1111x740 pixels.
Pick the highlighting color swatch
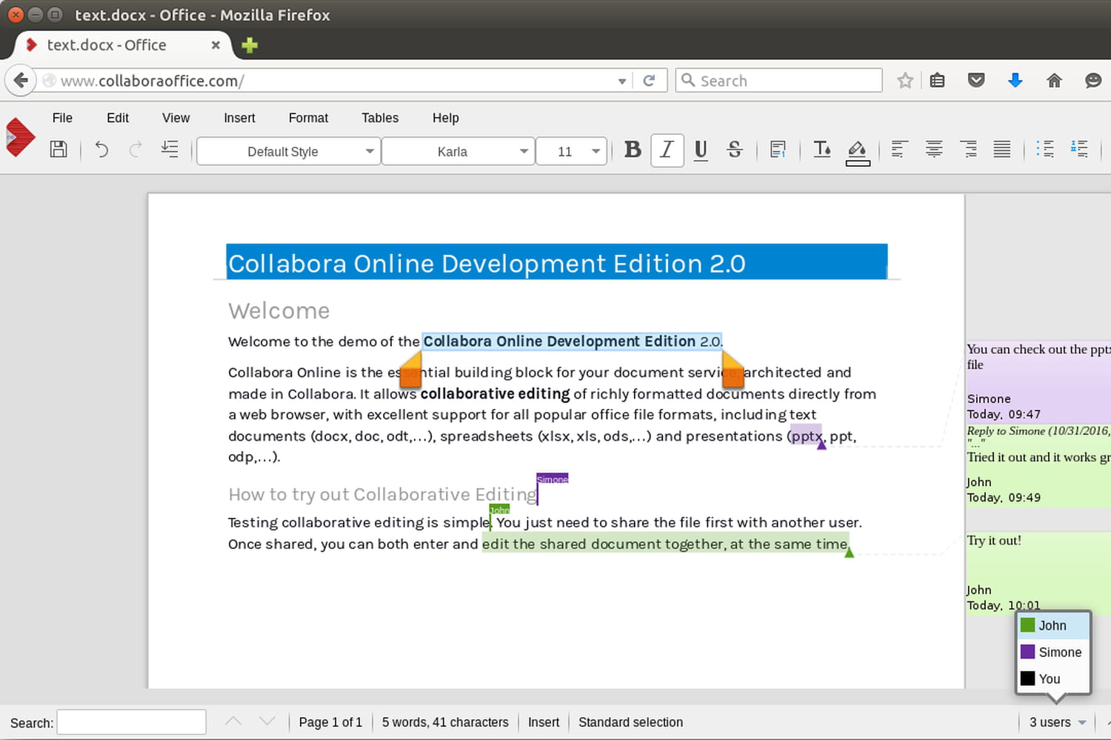pyautogui.click(x=857, y=151)
